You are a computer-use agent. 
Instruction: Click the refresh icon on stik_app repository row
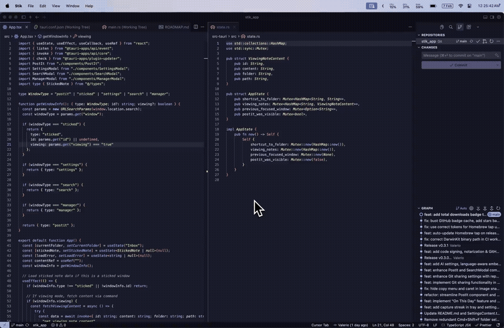[491, 41]
